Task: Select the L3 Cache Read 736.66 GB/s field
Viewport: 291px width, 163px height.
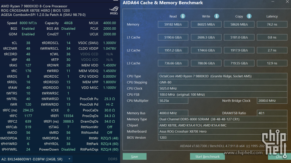Action: pos(173,63)
